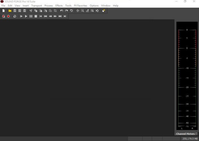Open What's This help icon
The width and height of the screenshot is (199, 141).
[x=103, y=11]
